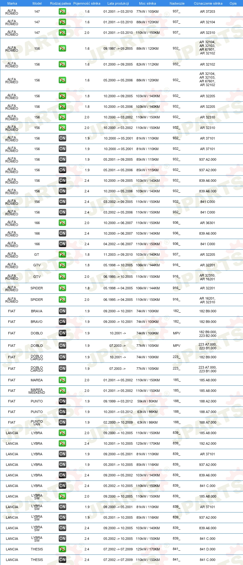Click the BRAVO model name
243x565 pixels.
[37, 322]
